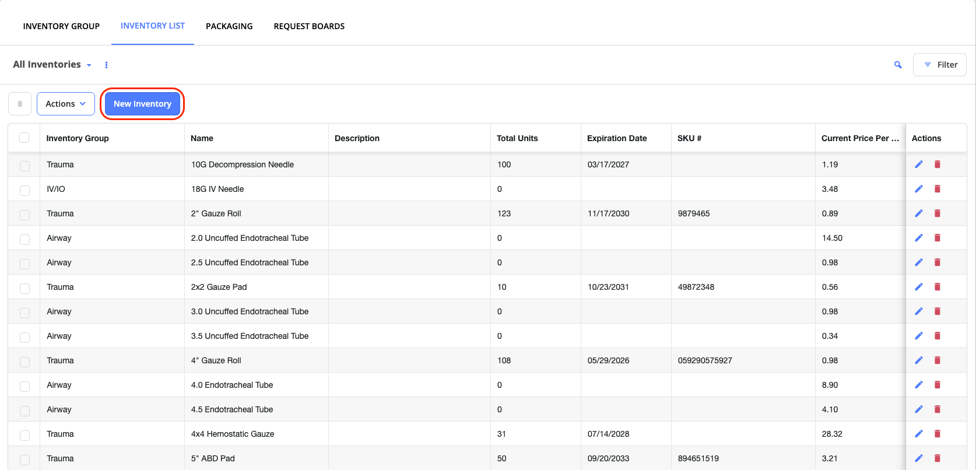Sort by the Expiration Date column header
The height and width of the screenshot is (470, 976).
[617, 138]
